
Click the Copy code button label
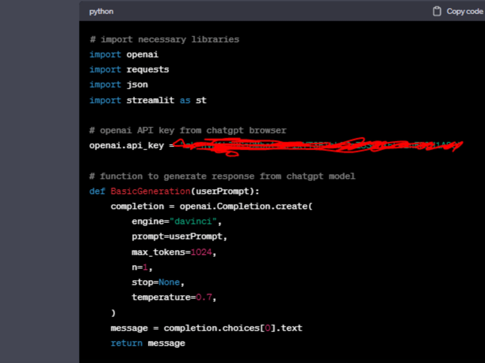coord(465,12)
